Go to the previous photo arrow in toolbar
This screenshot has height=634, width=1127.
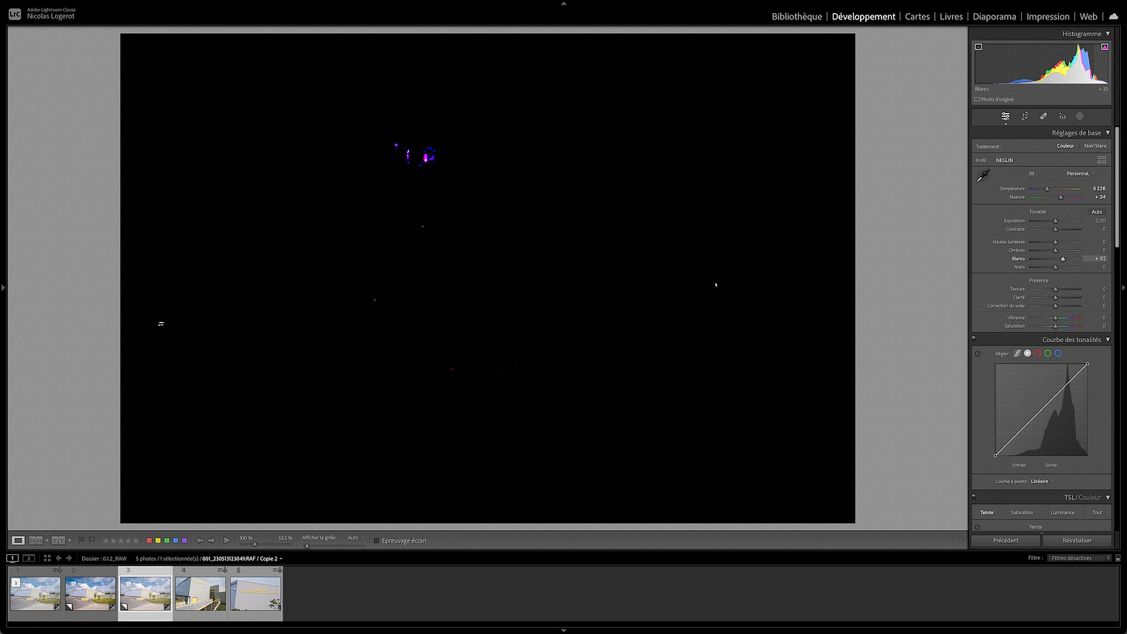(x=200, y=540)
